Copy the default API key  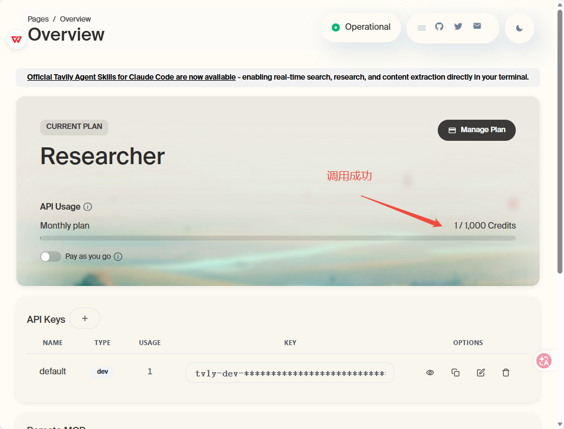tap(456, 373)
